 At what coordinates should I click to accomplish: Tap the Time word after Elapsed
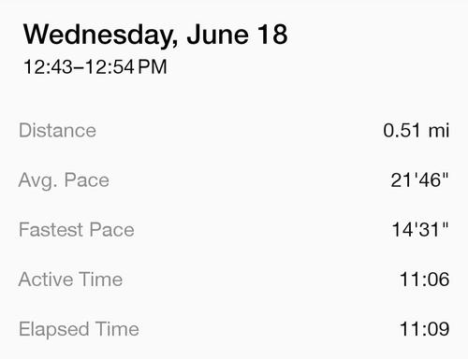pos(117,329)
